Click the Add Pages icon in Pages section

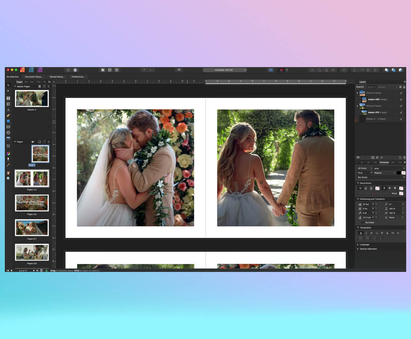point(40,142)
